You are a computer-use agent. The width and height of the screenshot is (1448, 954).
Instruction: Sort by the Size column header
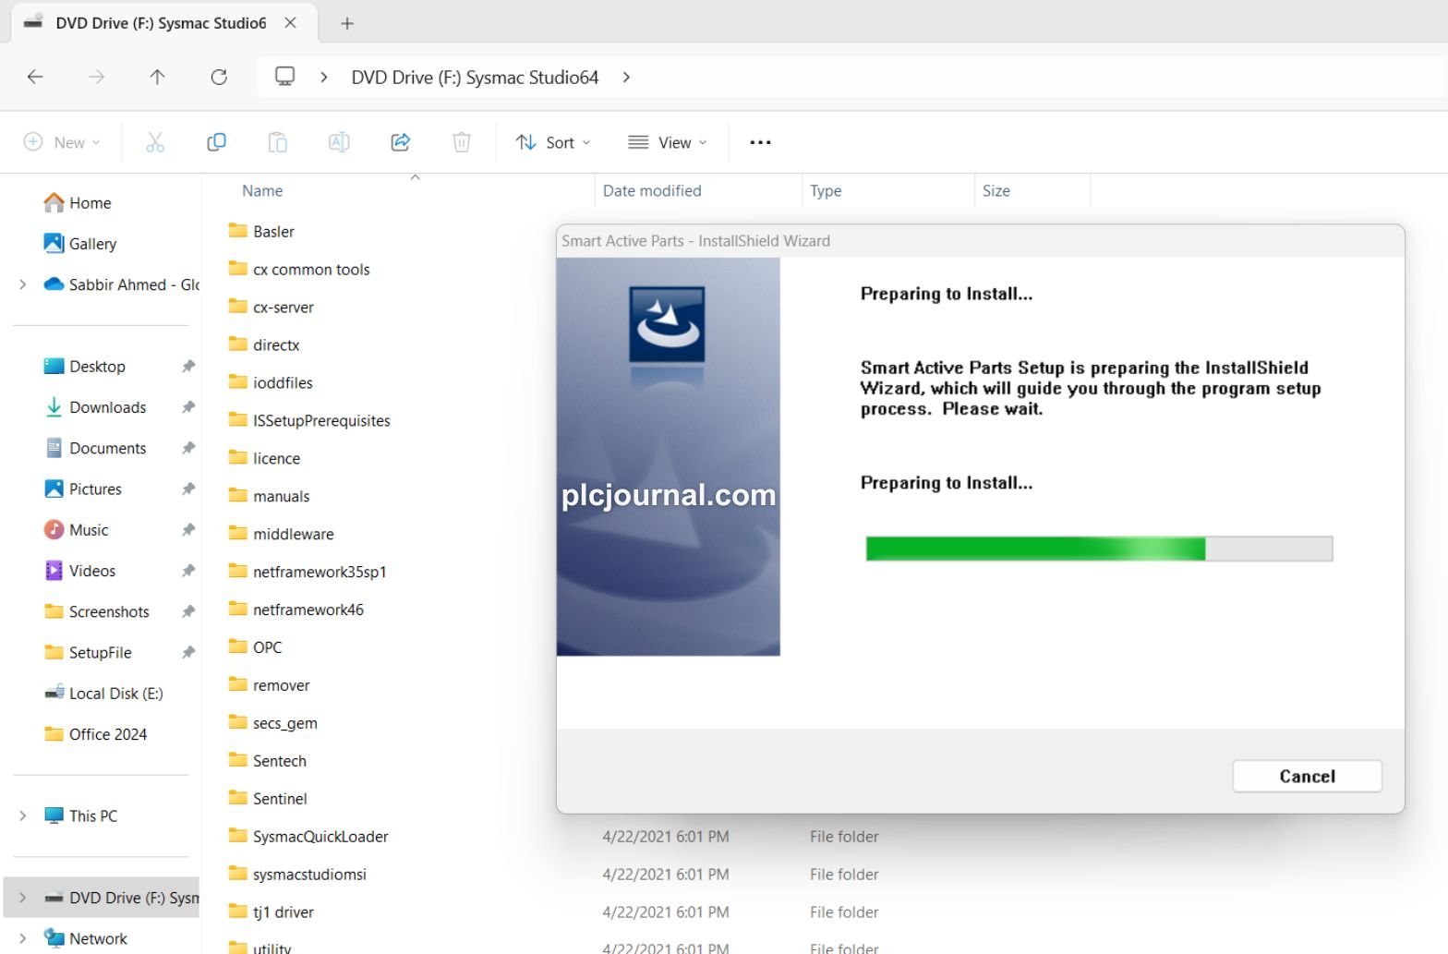click(x=996, y=190)
